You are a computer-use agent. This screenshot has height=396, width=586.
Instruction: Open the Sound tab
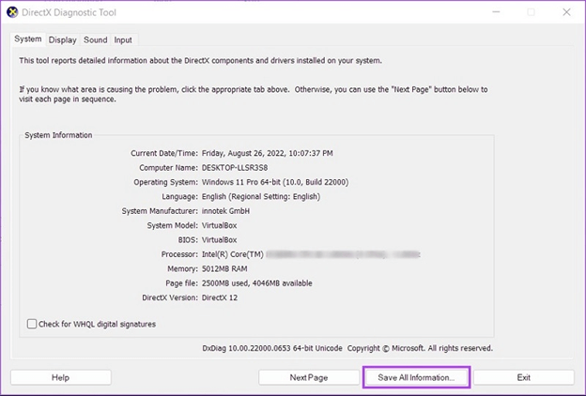(95, 40)
